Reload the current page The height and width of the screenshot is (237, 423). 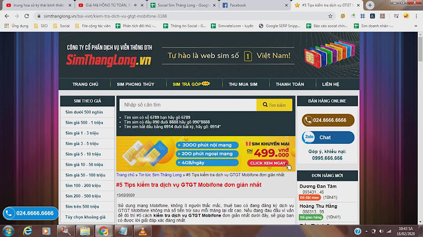tap(26, 16)
